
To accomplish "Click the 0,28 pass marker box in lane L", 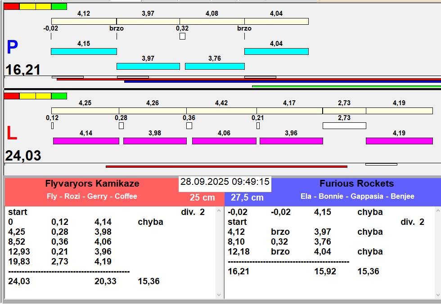I will pos(121,125).
